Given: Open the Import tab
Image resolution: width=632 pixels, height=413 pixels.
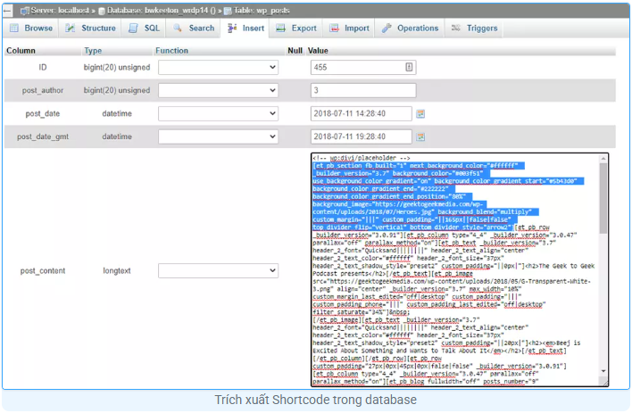Looking at the screenshot, I should pyautogui.click(x=349, y=29).
